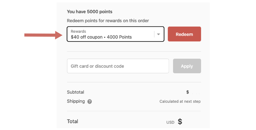The image size is (256, 130).
Task: Click the red arrow pointing at Rewards
Action: pyautogui.click(x=42, y=35)
